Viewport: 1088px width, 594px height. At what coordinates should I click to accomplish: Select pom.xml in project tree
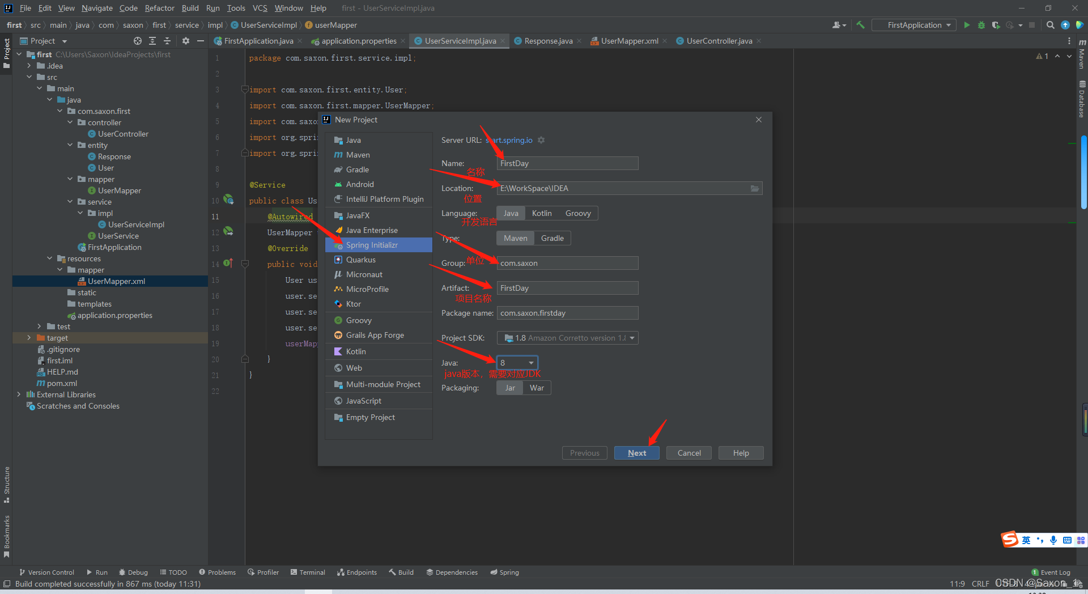[62, 383]
